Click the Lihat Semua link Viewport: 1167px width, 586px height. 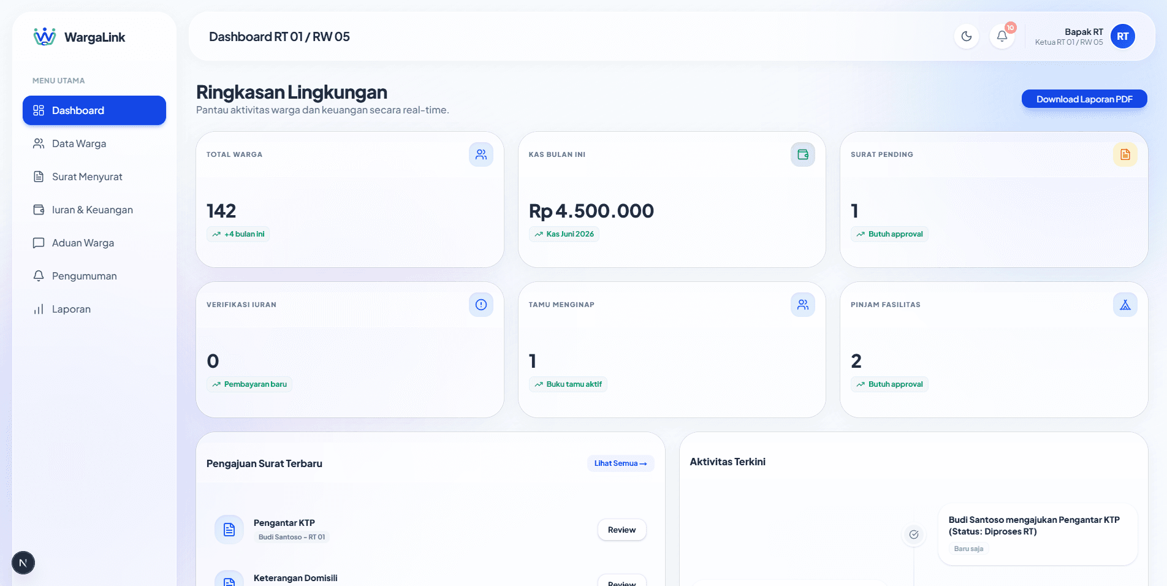[620, 463]
